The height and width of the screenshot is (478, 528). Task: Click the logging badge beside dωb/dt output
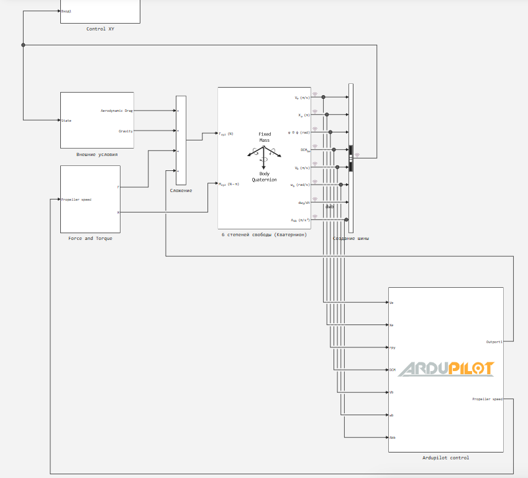315,199
